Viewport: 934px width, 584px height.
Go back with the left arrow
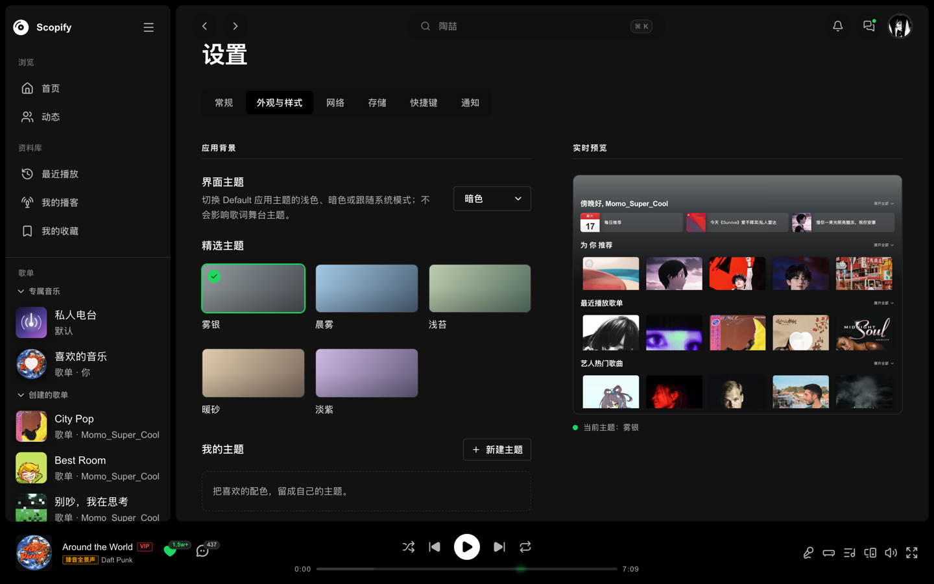[x=204, y=26]
